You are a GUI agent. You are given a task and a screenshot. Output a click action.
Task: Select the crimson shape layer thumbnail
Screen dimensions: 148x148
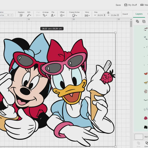(146, 118)
